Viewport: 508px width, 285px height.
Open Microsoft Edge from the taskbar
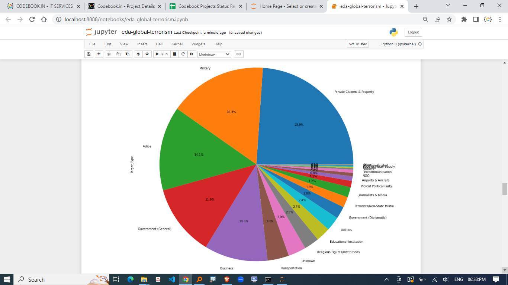click(130, 279)
